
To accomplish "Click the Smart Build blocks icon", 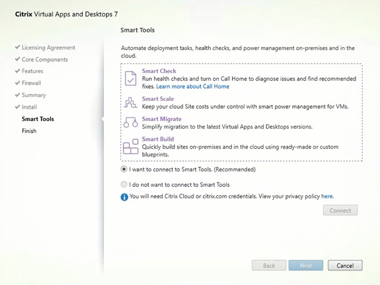I will pos(131,146).
